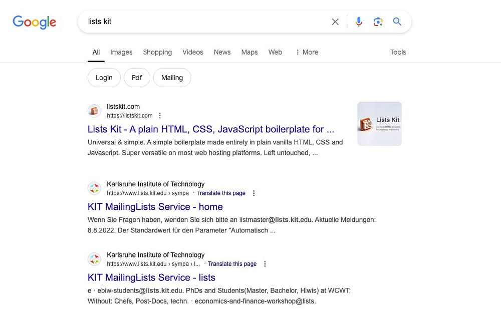The height and width of the screenshot is (316, 501).
Task: Click 'Karlsruhe Institute of Technology' above home result
Action: [156, 184]
